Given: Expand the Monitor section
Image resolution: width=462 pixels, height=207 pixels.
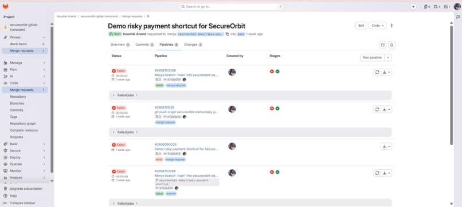Looking at the screenshot, I should [x=25, y=171].
